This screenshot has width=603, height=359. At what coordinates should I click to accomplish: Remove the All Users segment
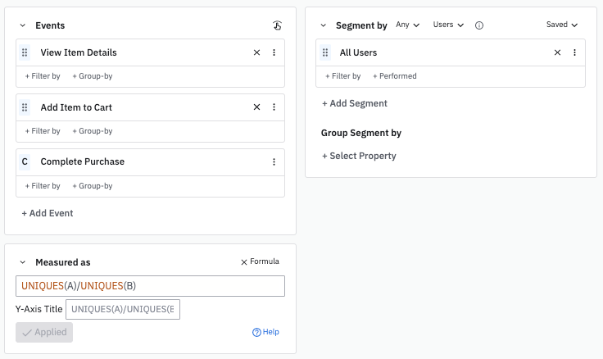tap(557, 52)
